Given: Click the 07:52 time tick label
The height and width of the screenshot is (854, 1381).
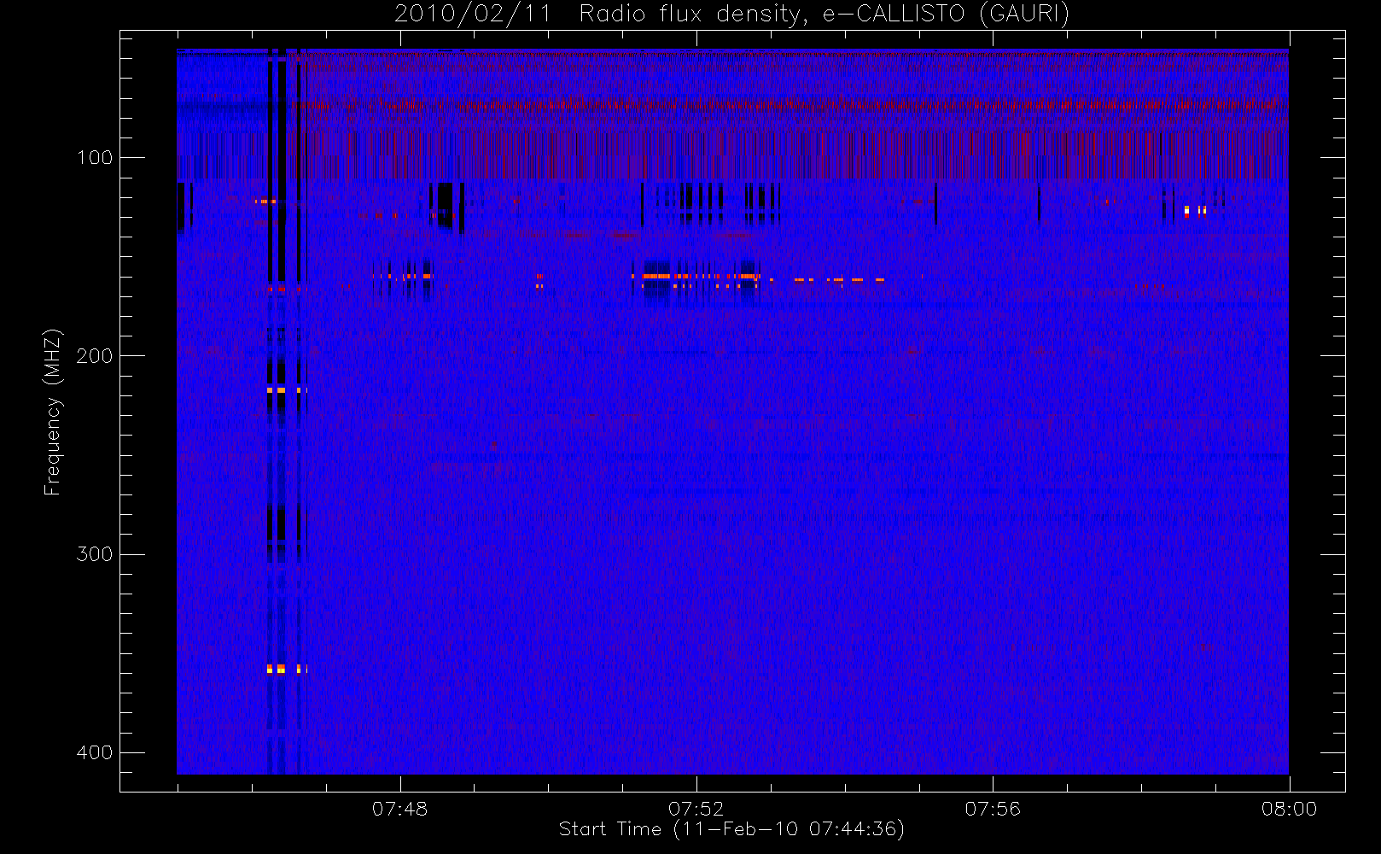Looking at the screenshot, I should [696, 809].
